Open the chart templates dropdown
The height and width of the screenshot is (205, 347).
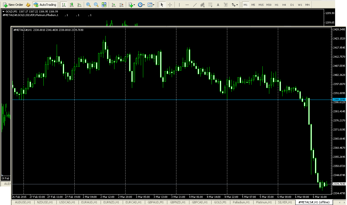(x=151, y=5)
